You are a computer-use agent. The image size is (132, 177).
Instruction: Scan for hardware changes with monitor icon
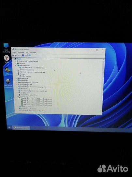coord(29,55)
